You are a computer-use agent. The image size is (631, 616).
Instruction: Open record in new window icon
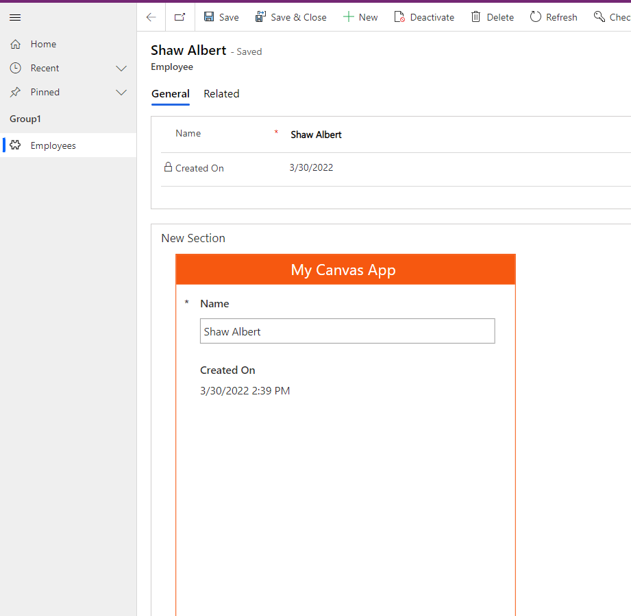pyautogui.click(x=180, y=17)
